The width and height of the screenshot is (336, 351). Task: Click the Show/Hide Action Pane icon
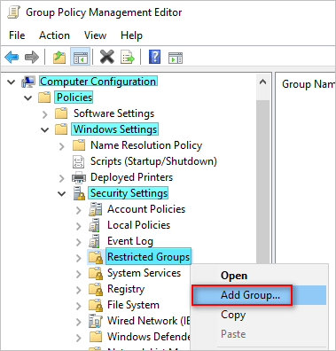coord(176,58)
